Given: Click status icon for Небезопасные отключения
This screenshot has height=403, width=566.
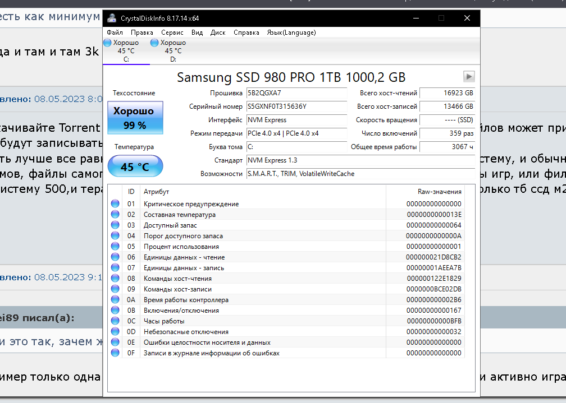Looking at the screenshot, I should coord(115,331).
